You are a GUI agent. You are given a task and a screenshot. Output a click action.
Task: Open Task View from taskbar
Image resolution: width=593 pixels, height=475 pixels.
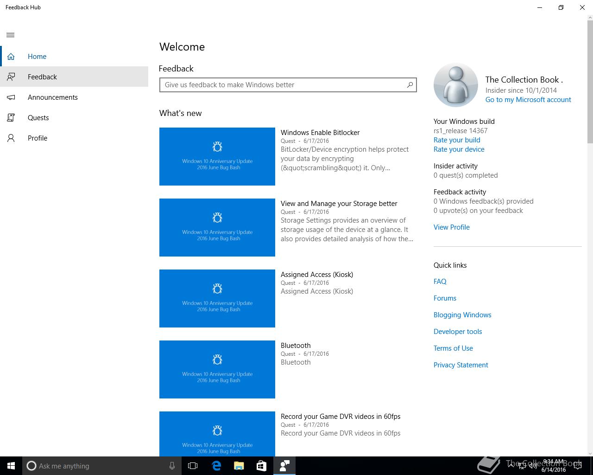193,466
